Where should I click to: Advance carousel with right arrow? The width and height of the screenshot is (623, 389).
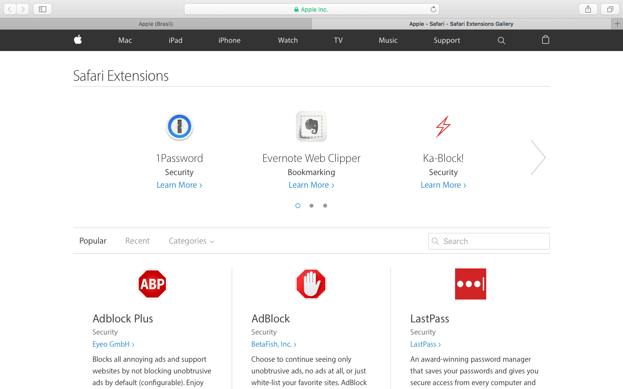click(x=538, y=158)
